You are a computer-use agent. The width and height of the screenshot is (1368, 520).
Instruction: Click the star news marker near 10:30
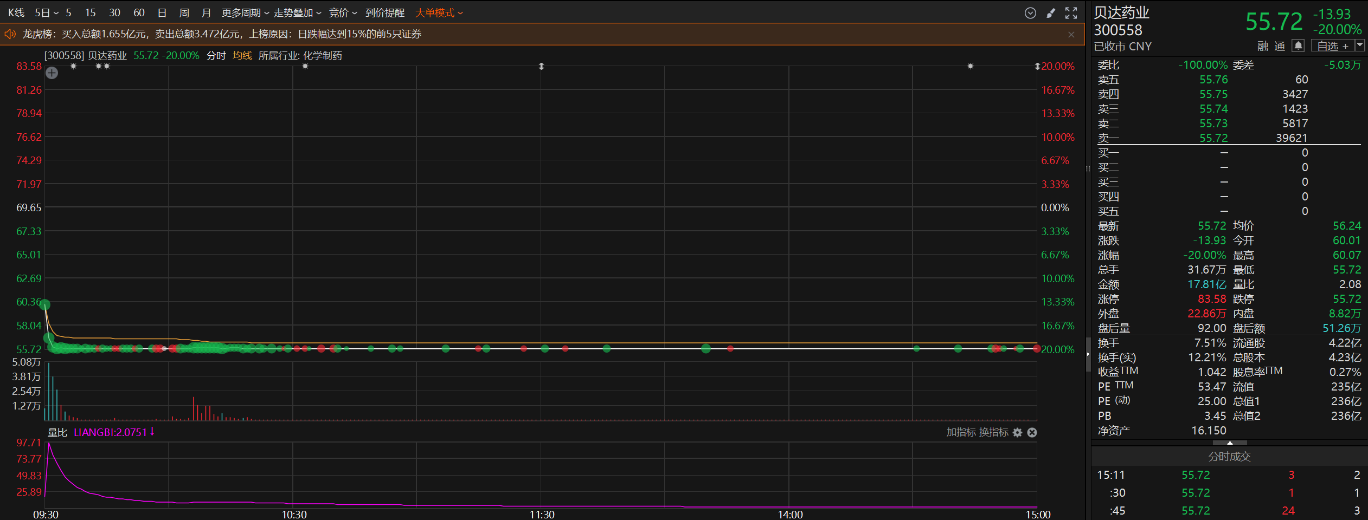coord(305,66)
